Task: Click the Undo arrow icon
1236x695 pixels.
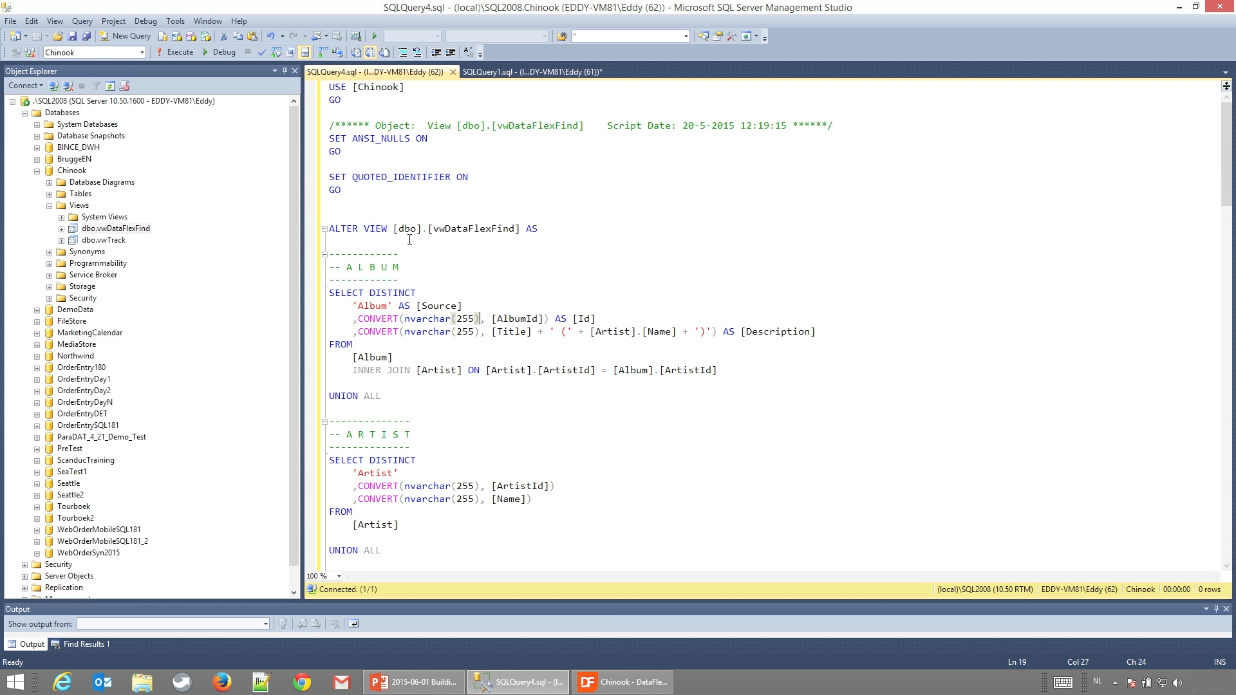Action: (x=271, y=36)
